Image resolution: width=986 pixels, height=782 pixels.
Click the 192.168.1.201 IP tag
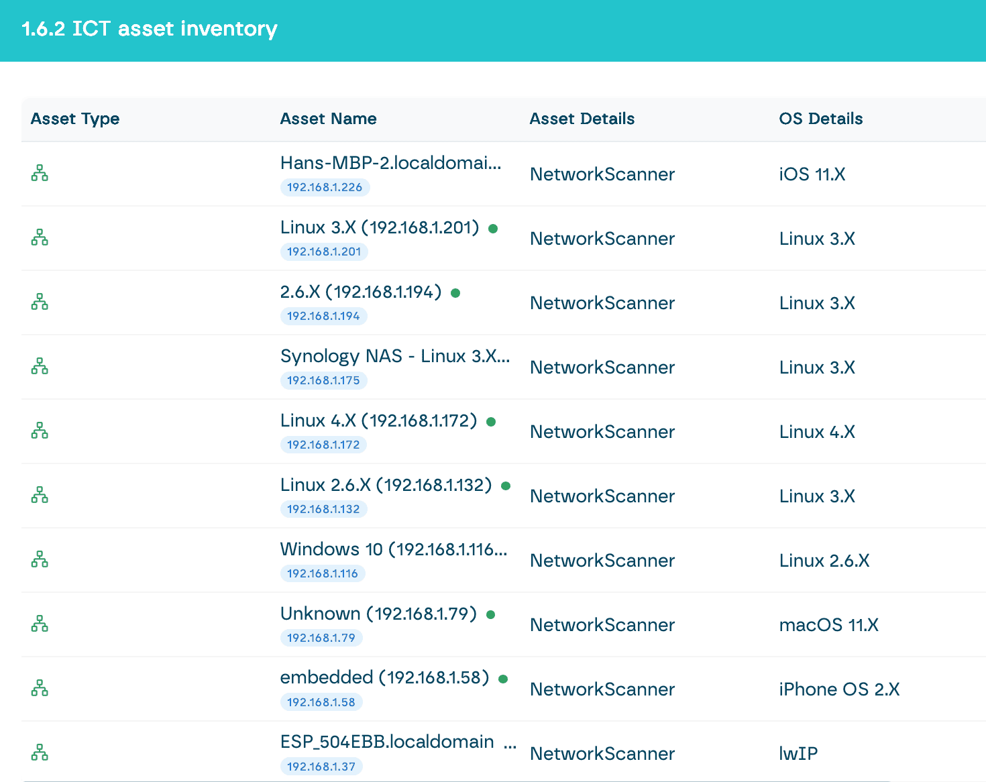coord(324,252)
